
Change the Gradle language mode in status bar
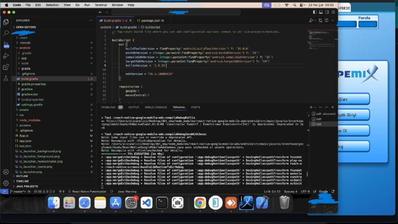(x=323, y=191)
